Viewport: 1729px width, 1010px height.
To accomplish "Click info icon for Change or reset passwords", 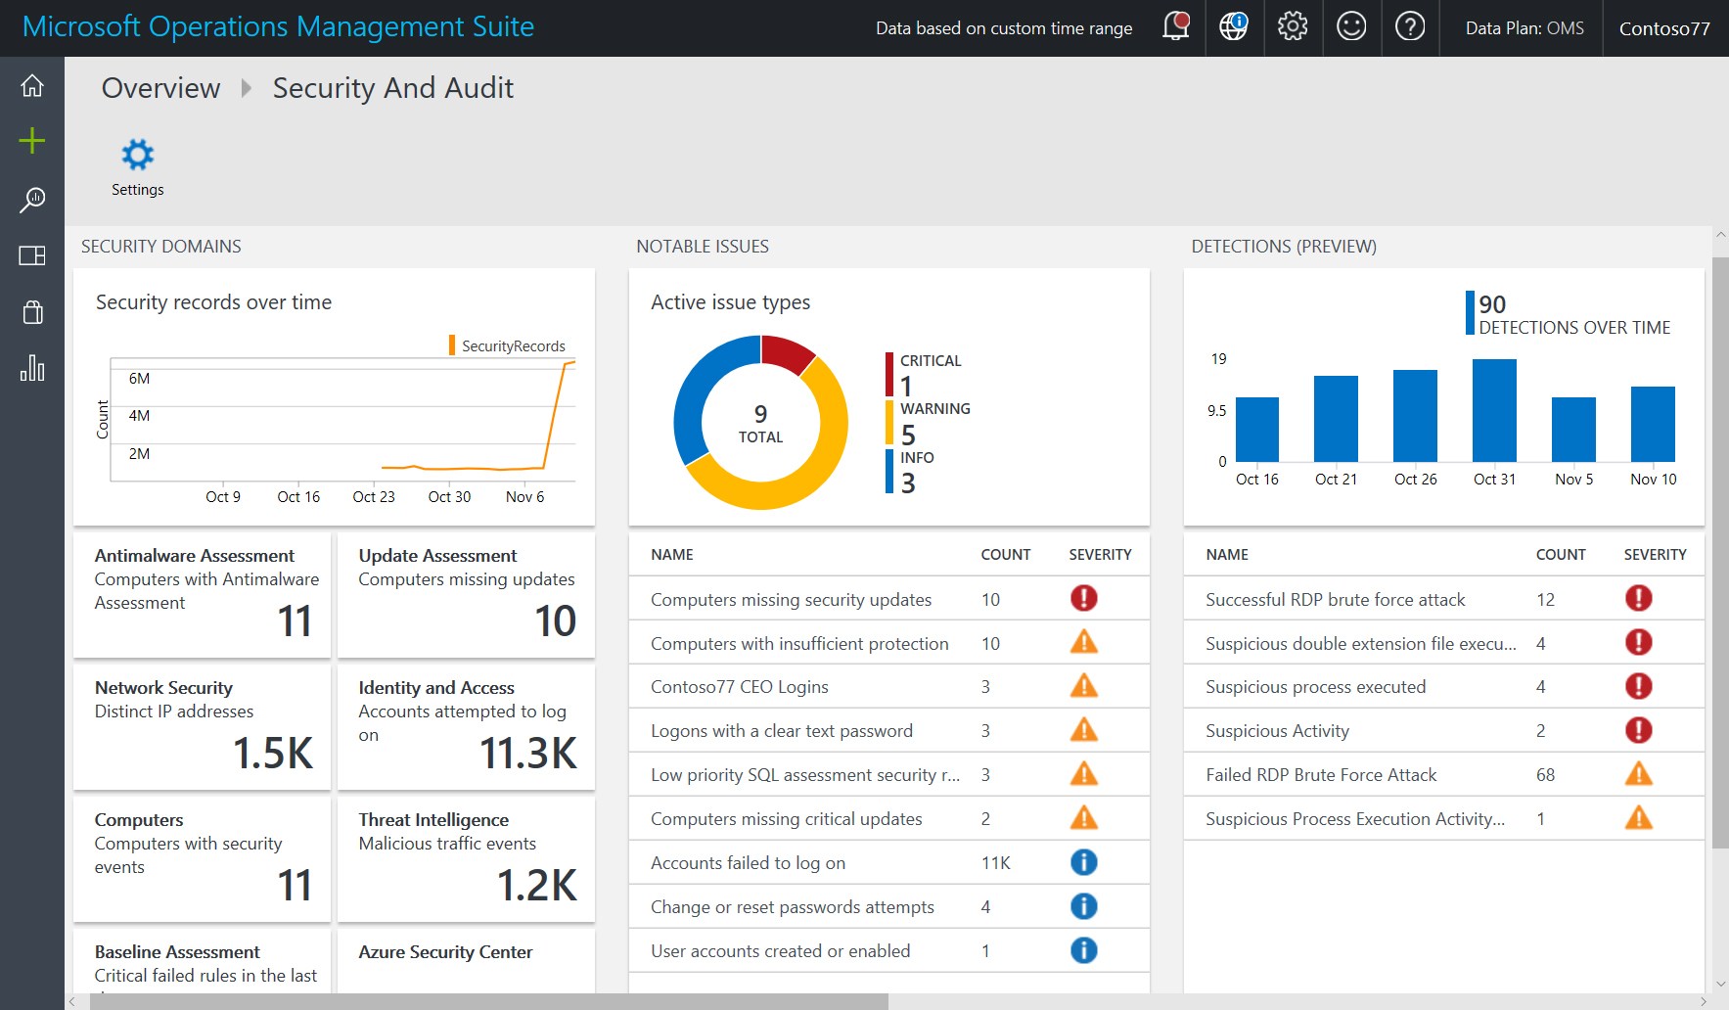I will [1084, 906].
